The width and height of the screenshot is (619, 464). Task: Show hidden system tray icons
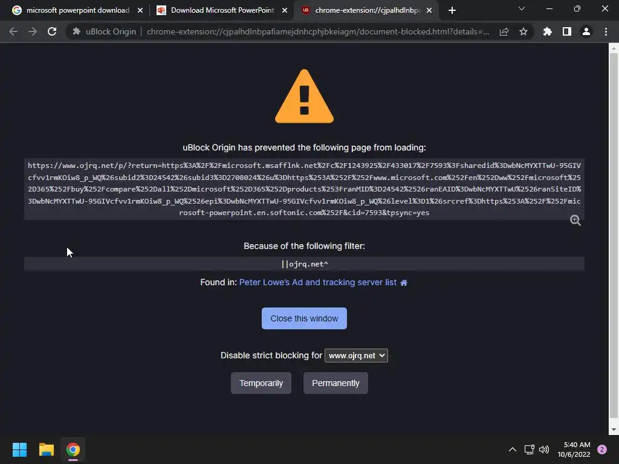point(513,449)
